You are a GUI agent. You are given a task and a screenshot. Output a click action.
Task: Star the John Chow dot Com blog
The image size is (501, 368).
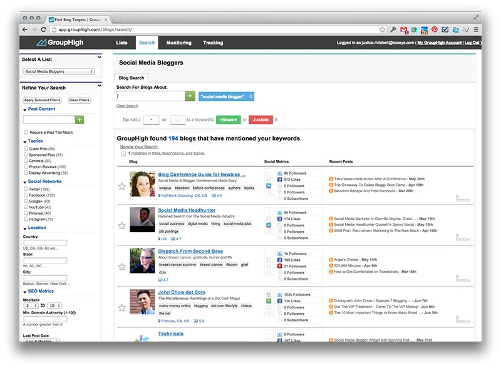click(x=121, y=308)
